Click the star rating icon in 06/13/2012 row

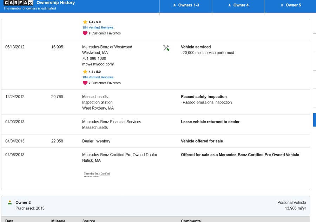[85, 72]
